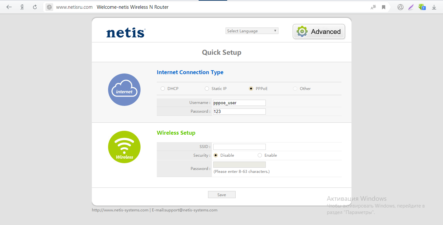The width and height of the screenshot is (443, 225).
Task: Save the quick setup settings
Action: 222,195
